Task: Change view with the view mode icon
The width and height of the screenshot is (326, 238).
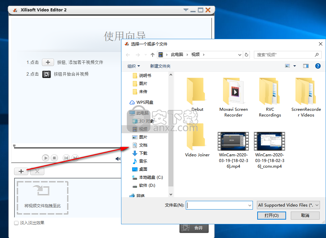Action: pos(287,66)
